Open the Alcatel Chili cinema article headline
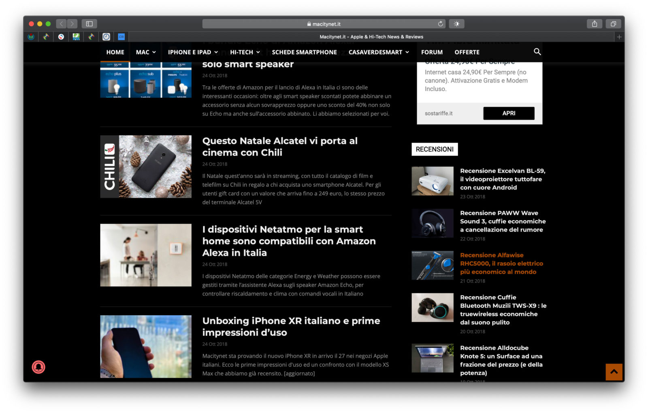 (x=280, y=147)
